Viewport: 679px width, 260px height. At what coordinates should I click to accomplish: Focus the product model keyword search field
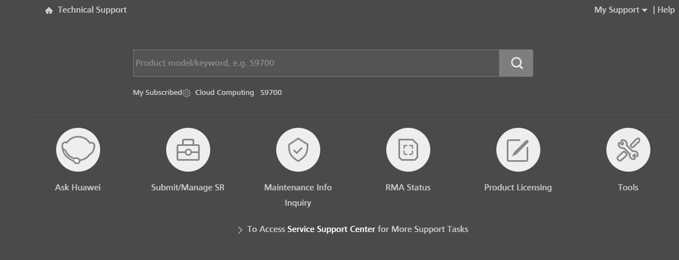coord(316,63)
